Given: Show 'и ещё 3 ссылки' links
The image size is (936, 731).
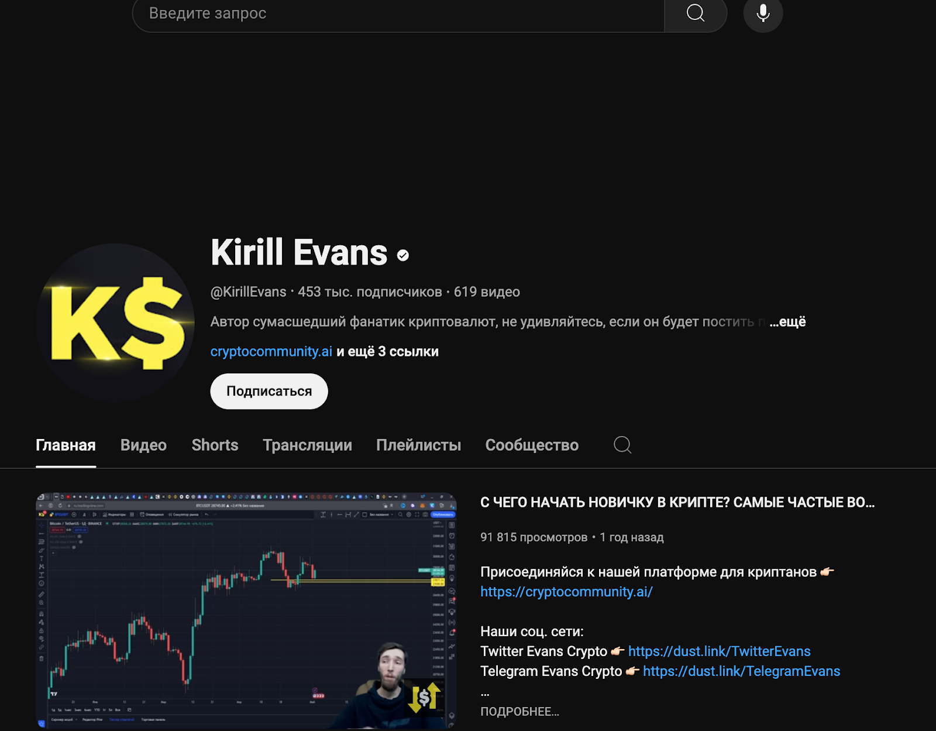Looking at the screenshot, I should point(387,351).
